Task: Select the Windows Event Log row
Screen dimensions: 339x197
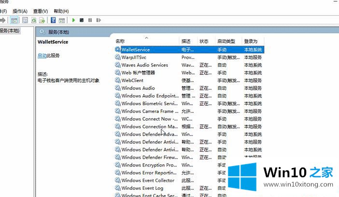Action: tap(170, 188)
